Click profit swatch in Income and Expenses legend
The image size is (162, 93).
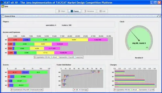pos(69,57)
